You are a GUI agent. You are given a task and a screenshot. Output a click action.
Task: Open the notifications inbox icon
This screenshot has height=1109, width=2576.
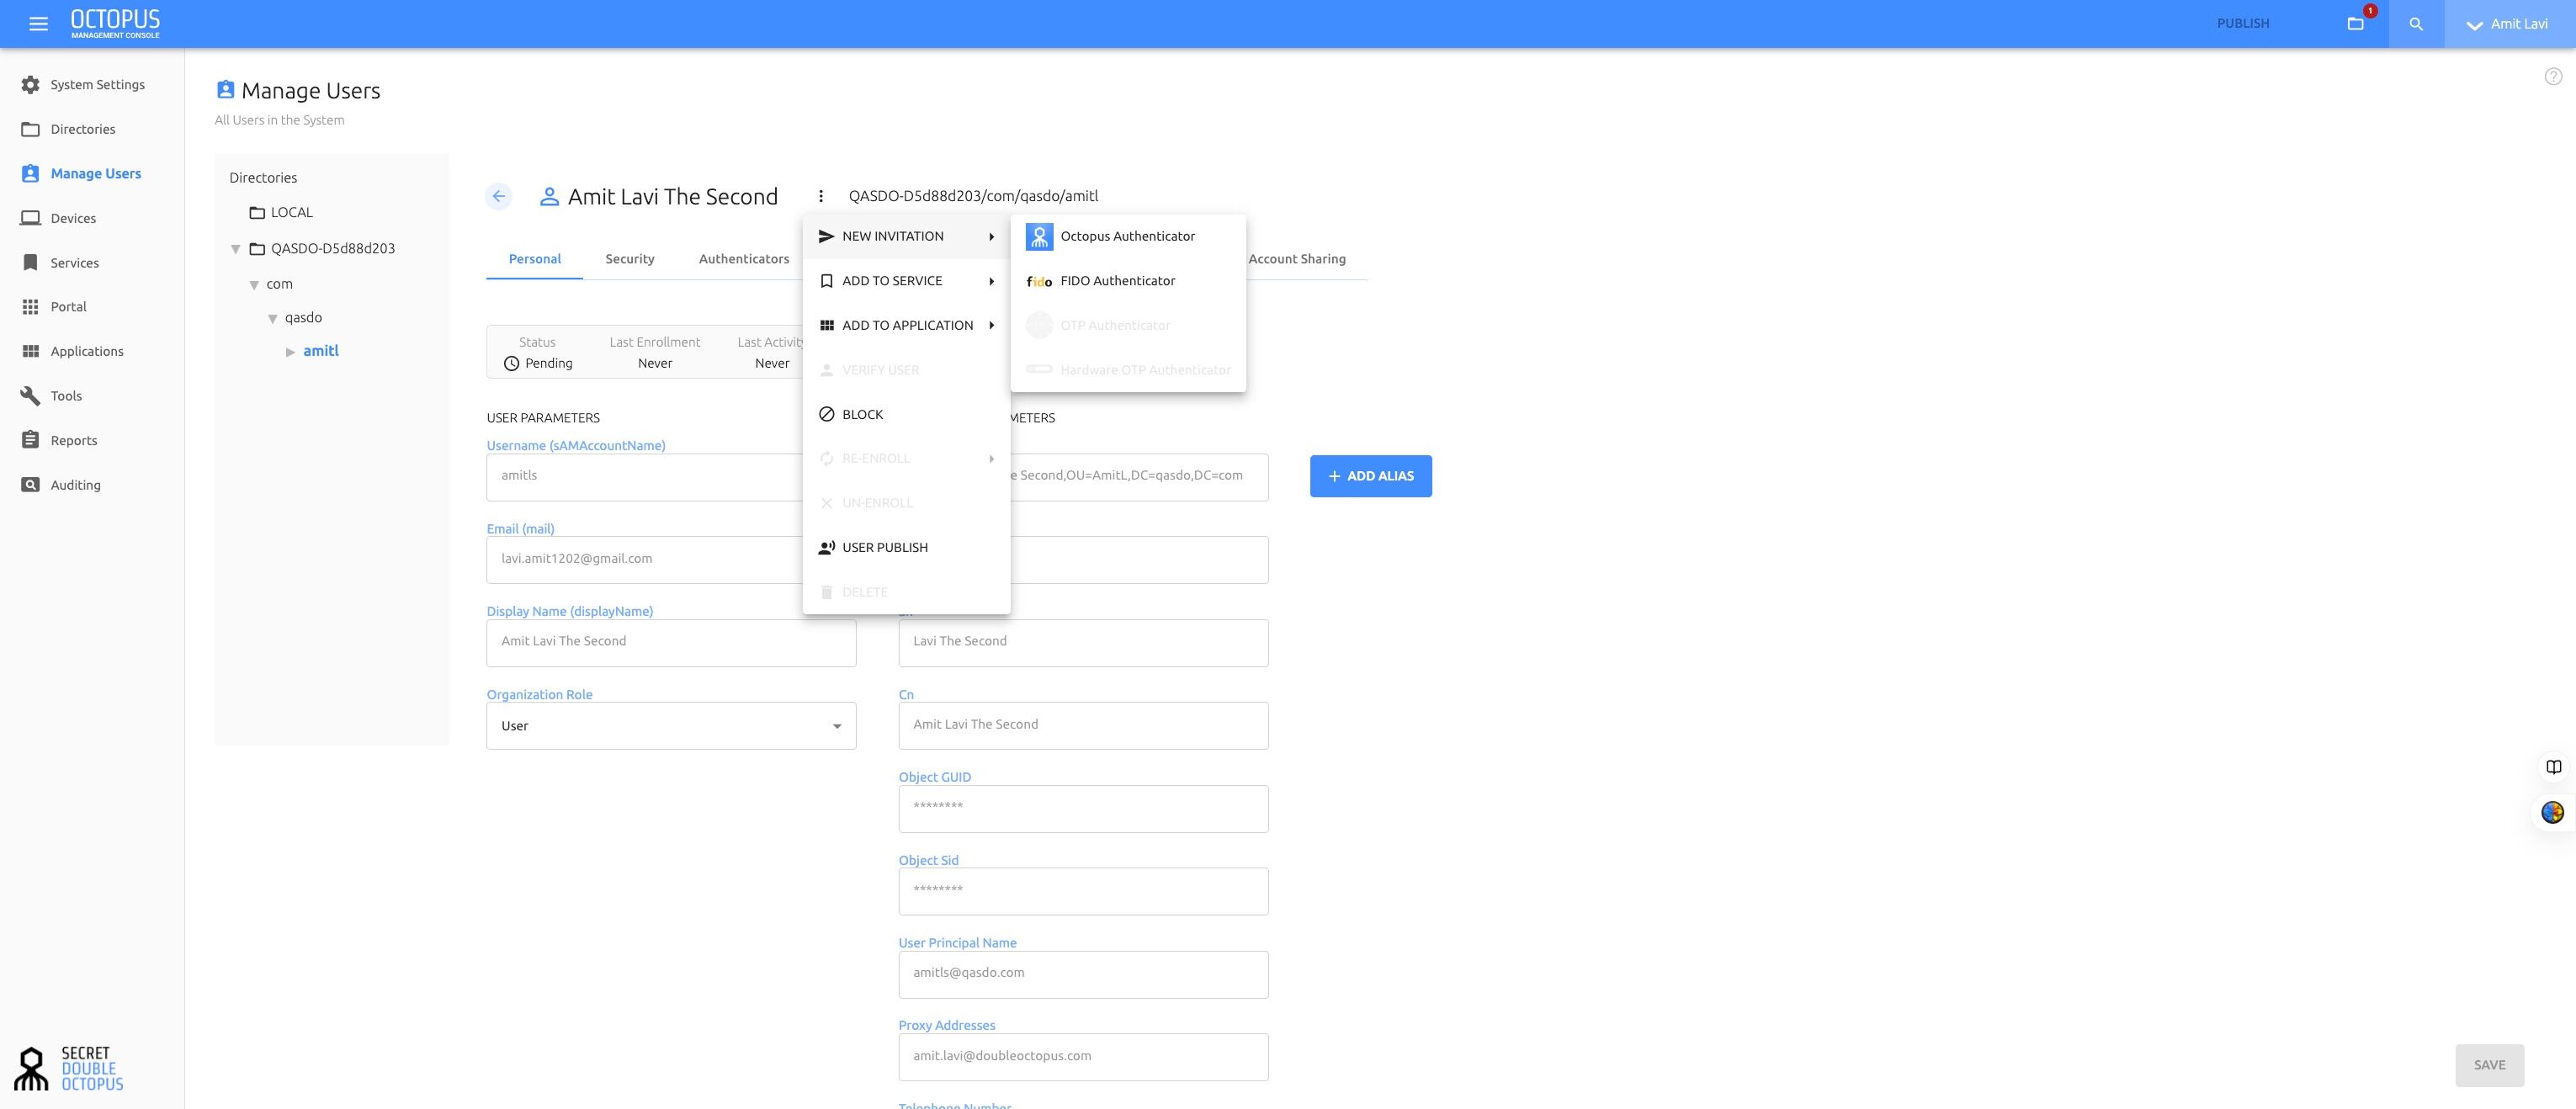[2356, 24]
